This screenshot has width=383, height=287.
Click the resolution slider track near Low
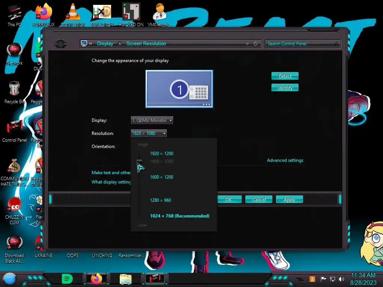pos(139,212)
